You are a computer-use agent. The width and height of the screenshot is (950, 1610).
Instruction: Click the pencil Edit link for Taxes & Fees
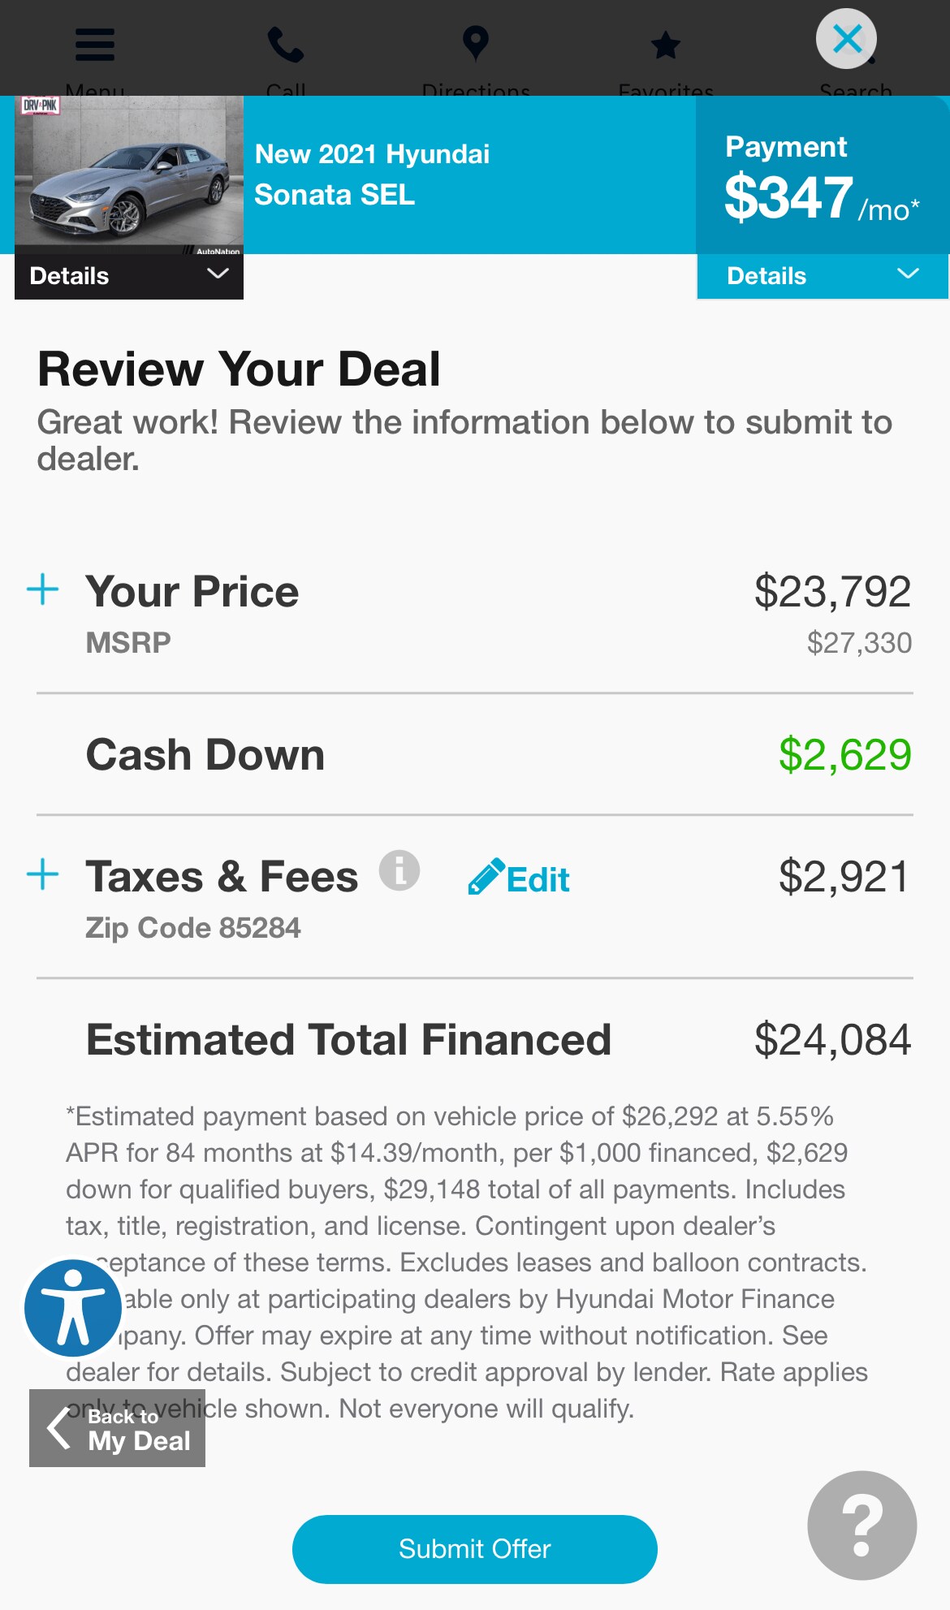point(520,878)
